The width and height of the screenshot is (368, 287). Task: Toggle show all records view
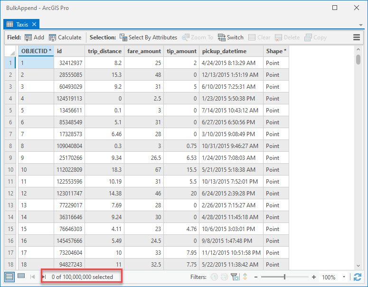9,277
